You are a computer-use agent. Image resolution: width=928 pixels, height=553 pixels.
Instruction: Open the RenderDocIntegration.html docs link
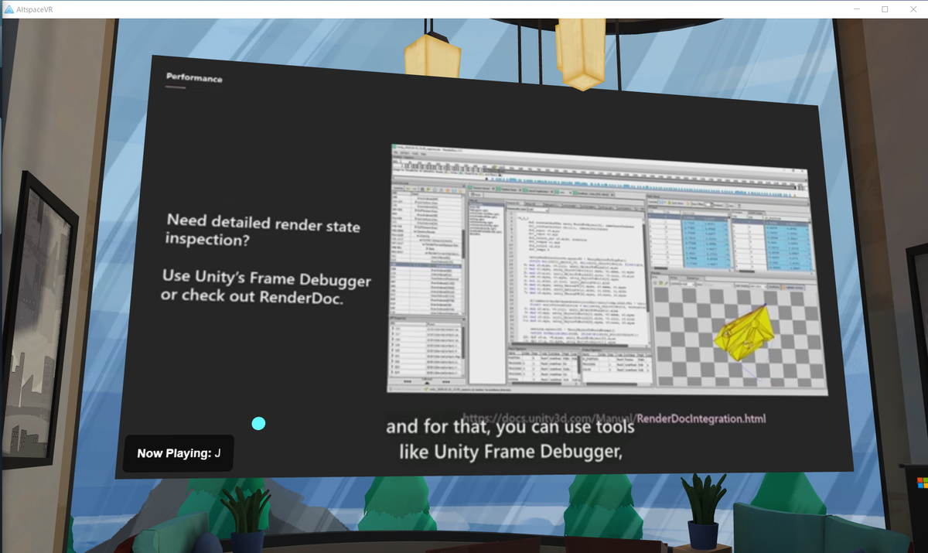[x=615, y=418]
